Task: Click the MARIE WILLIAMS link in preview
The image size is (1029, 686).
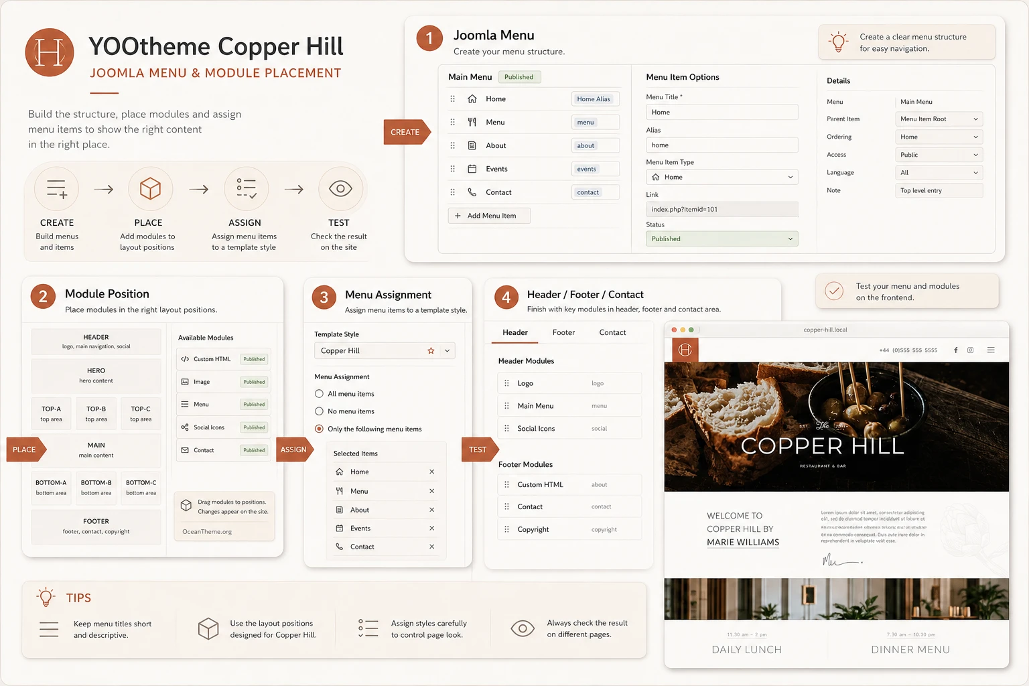Action: [x=743, y=543]
